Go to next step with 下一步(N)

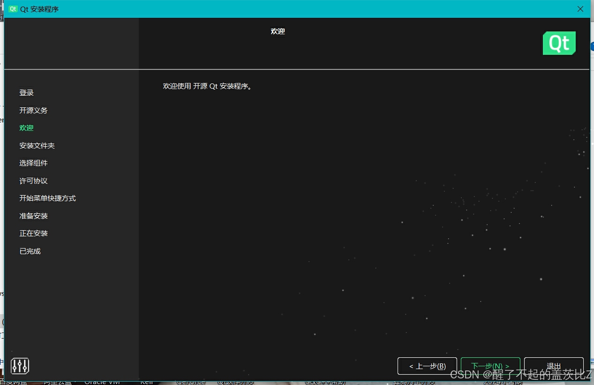click(490, 366)
